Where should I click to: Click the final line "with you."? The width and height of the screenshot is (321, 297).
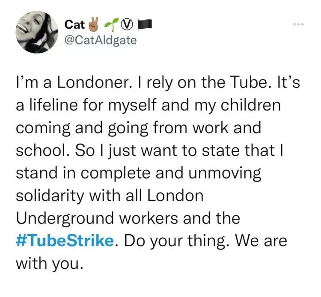tap(50, 264)
